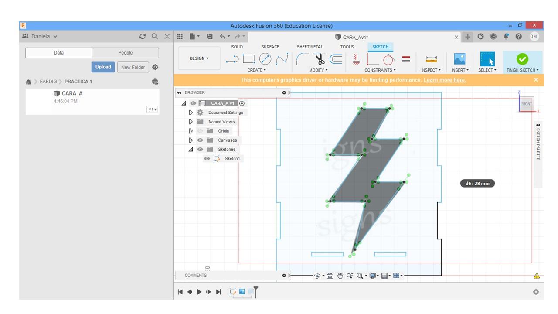Open the Learn more here link

445,80
